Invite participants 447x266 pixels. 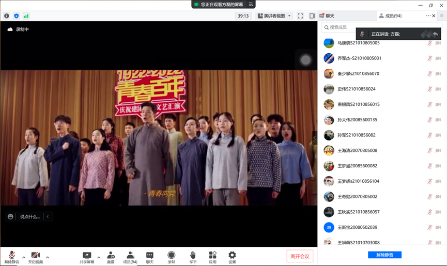(111, 257)
